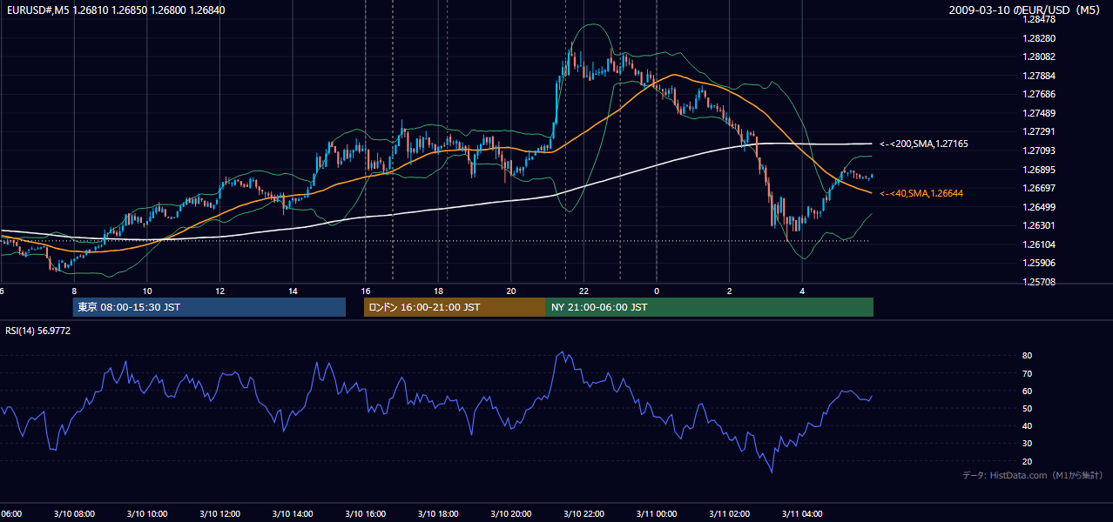The height and width of the screenshot is (522, 1113).
Task: Click the RSI(14) 56.9772 indicator label
Action: tap(38, 331)
